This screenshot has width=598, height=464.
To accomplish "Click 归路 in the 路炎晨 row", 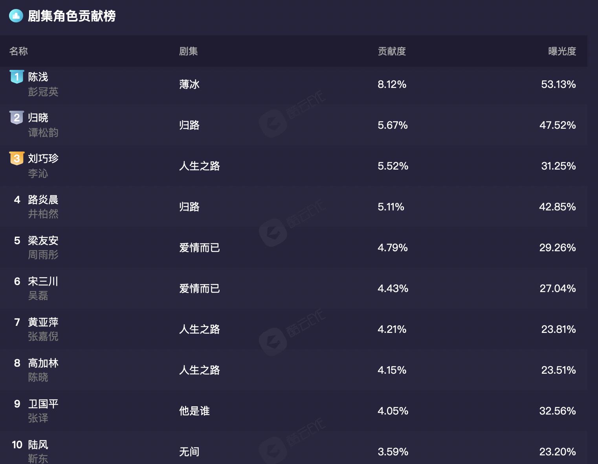I will point(189,207).
